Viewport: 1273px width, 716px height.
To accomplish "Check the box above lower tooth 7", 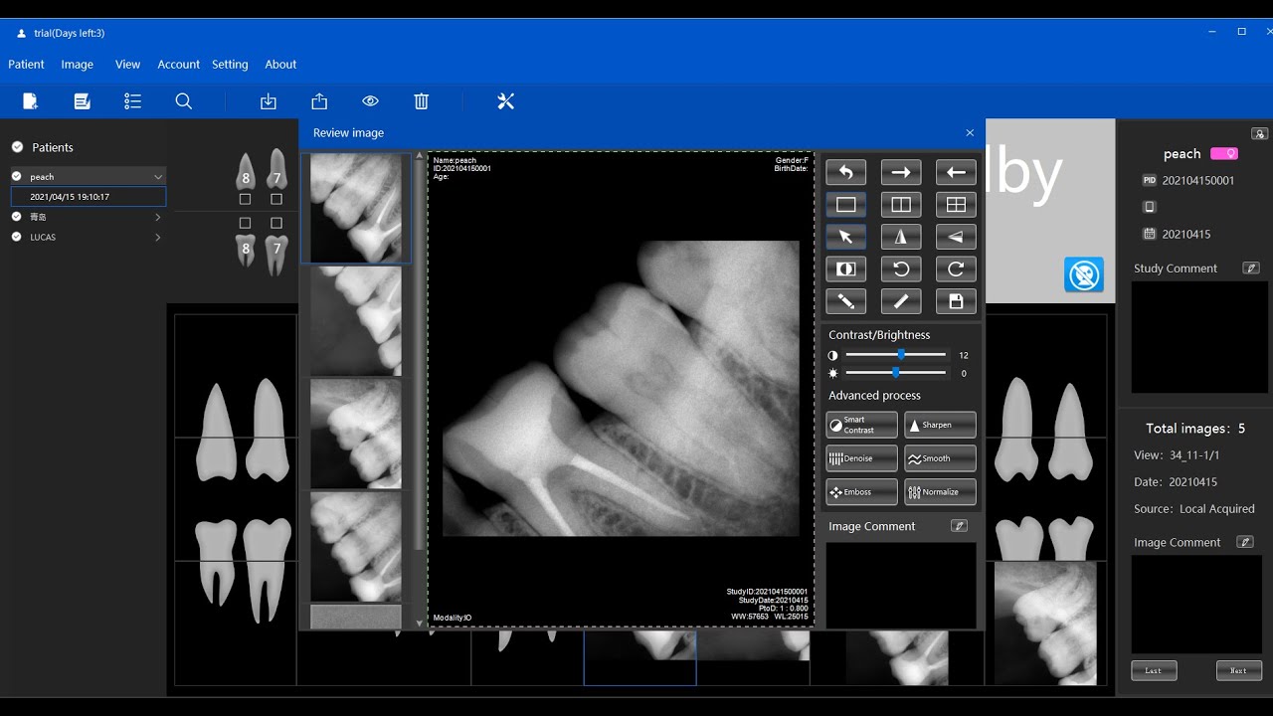I will 276,223.
